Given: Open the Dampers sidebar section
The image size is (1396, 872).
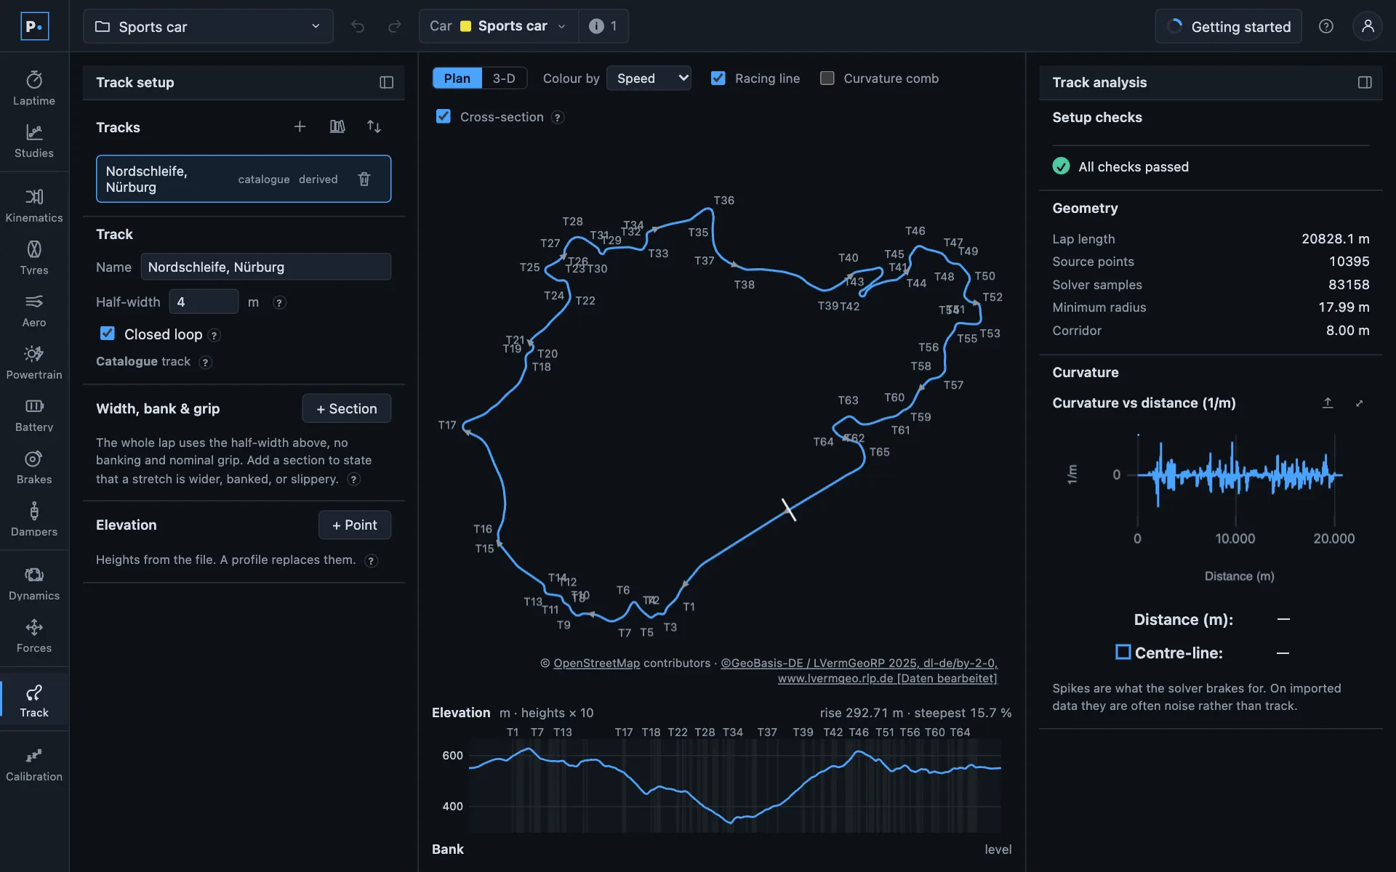Looking at the screenshot, I should click(34, 520).
